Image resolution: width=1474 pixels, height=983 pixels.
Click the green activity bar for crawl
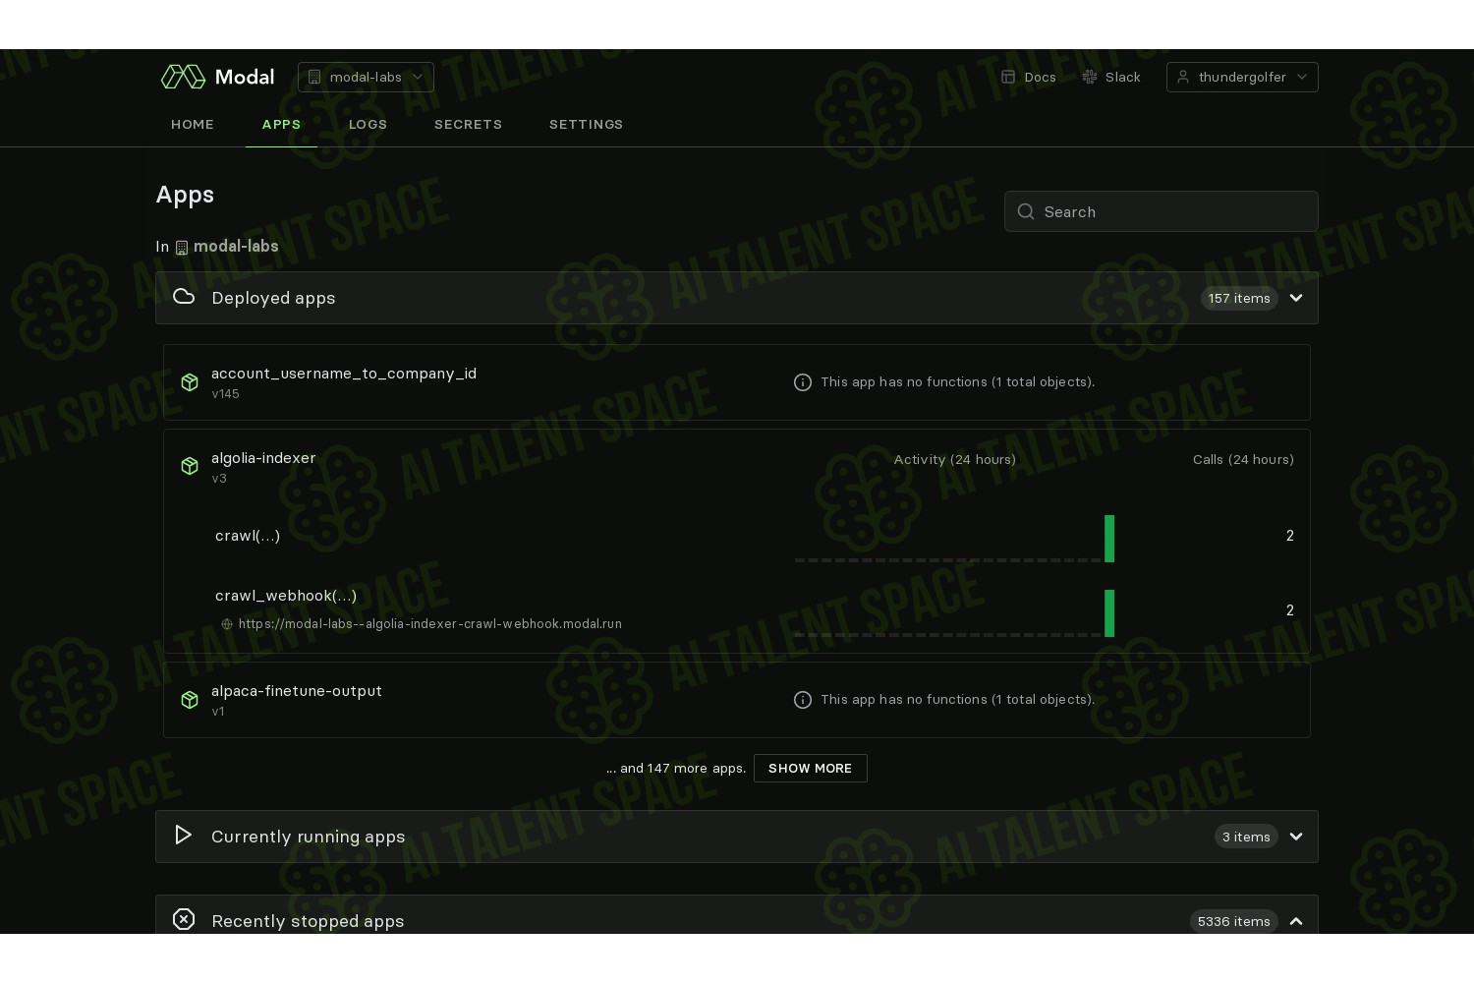click(1109, 539)
